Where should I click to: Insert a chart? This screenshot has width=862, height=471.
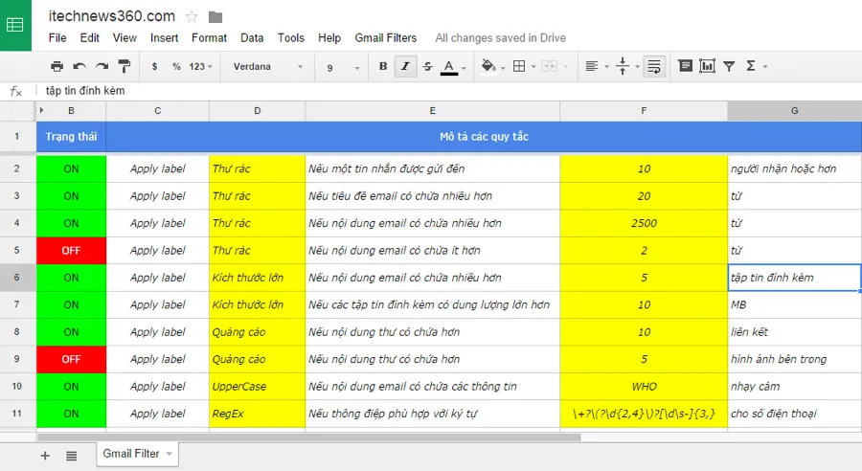coord(707,66)
